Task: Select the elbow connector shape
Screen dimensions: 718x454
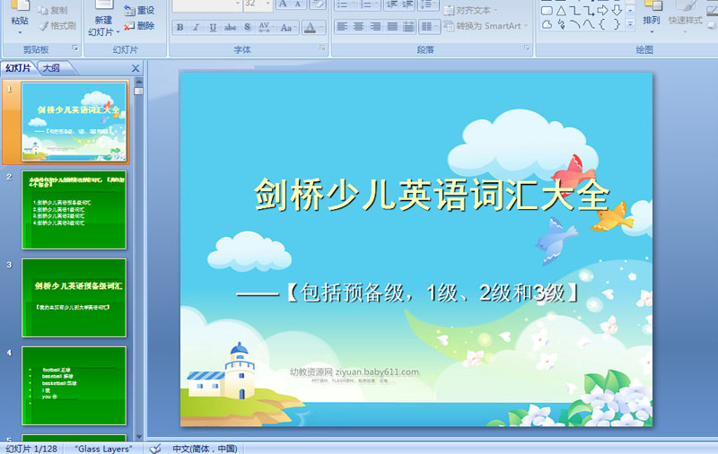Action: pos(574,11)
